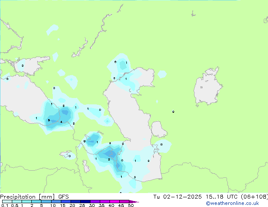Select the 0.1–0.5 mm palest legend swatch

(7, 202)
